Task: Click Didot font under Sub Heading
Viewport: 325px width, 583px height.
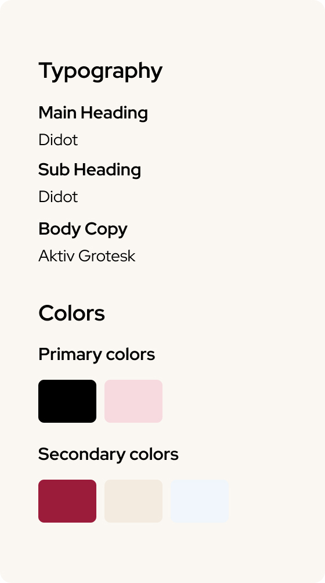Action: click(58, 197)
